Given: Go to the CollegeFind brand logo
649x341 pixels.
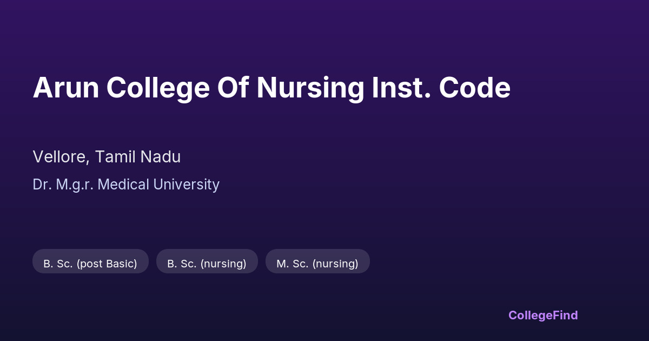Looking at the screenshot, I should click(542, 315).
